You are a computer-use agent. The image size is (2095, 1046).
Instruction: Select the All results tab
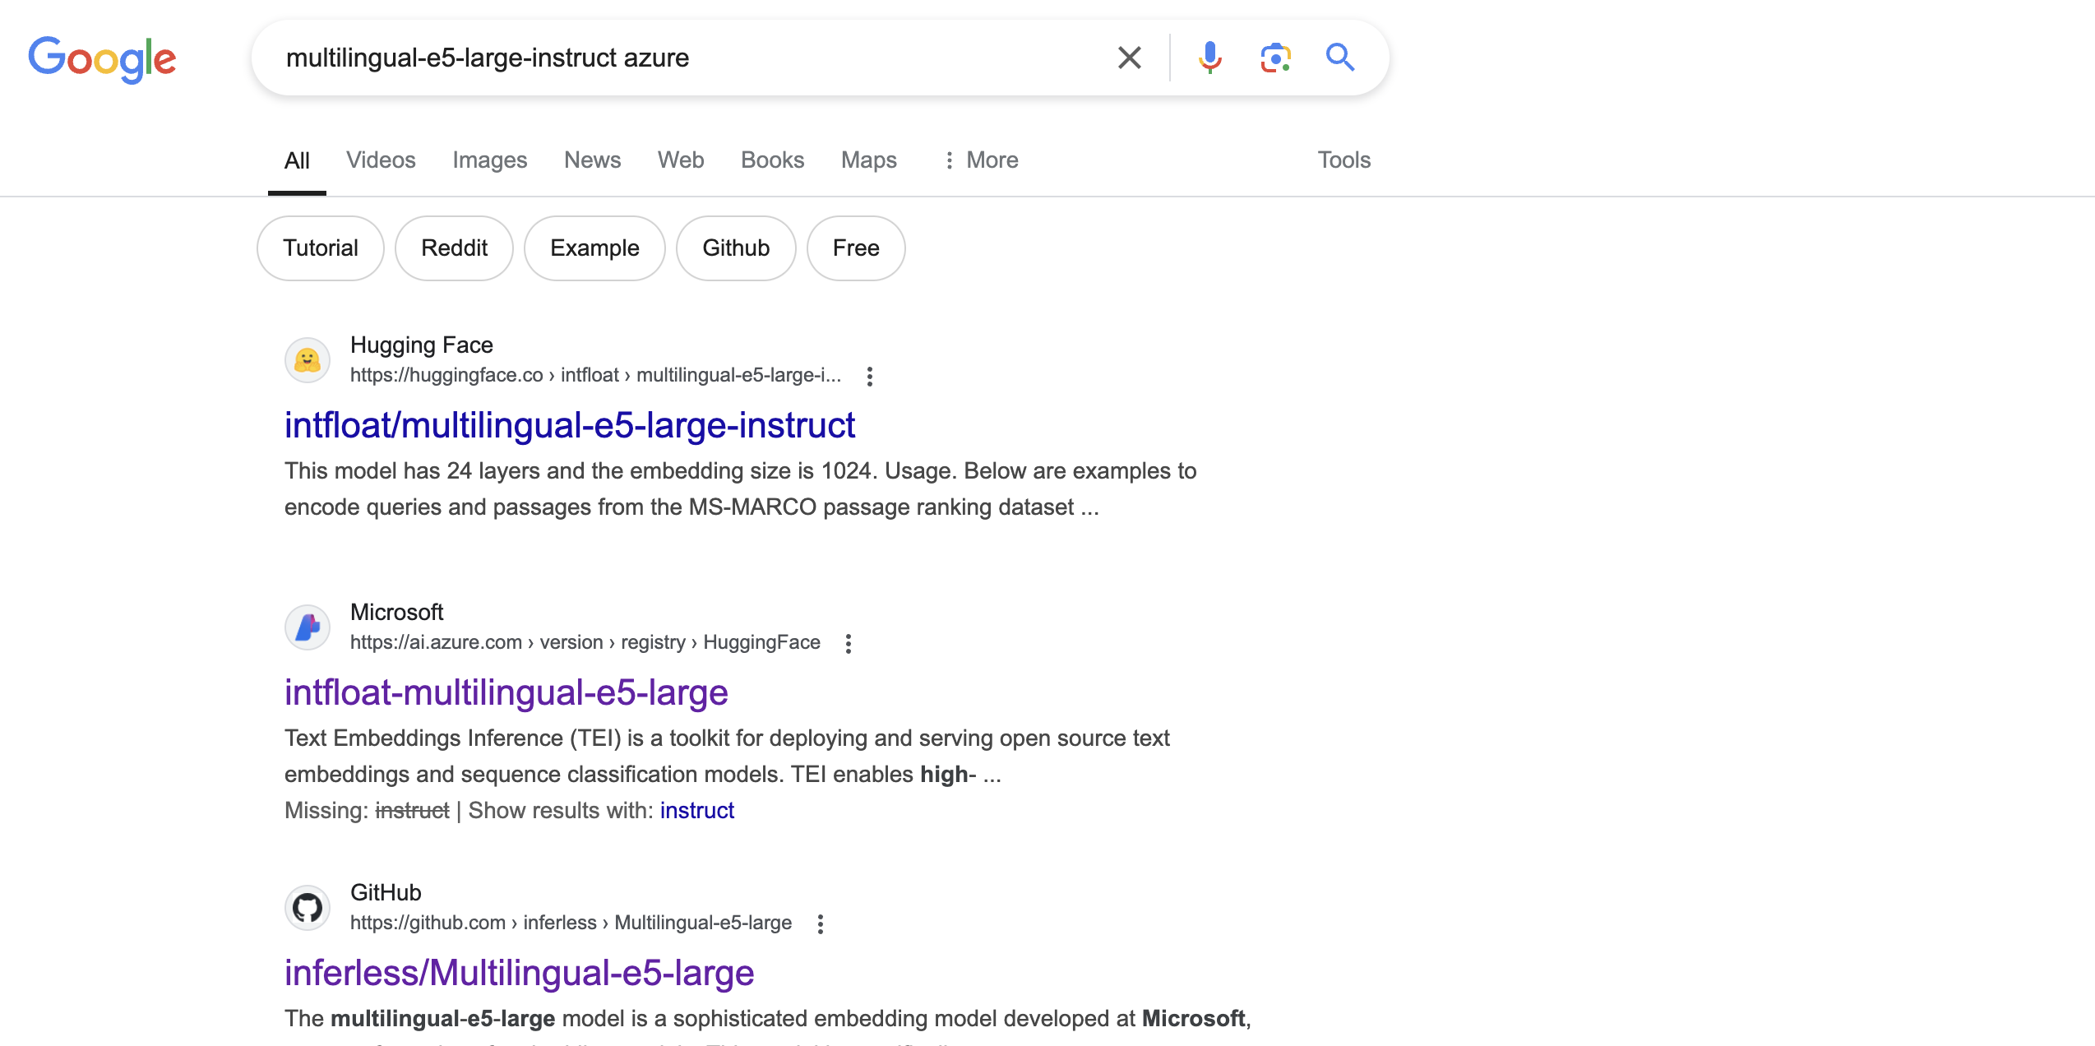tap(297, 160)
